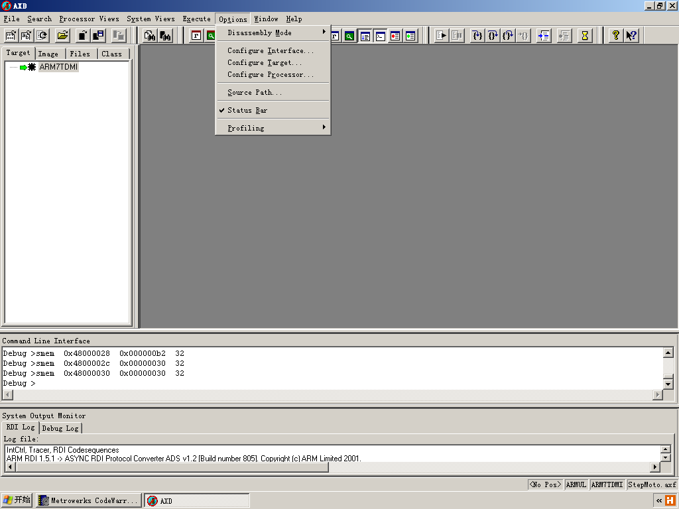Switch to the Files tab
Viewport: 679px width, 509px height.
pos(80,54)
